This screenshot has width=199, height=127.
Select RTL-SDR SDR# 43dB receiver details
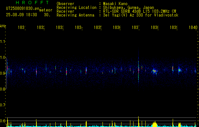140,11
